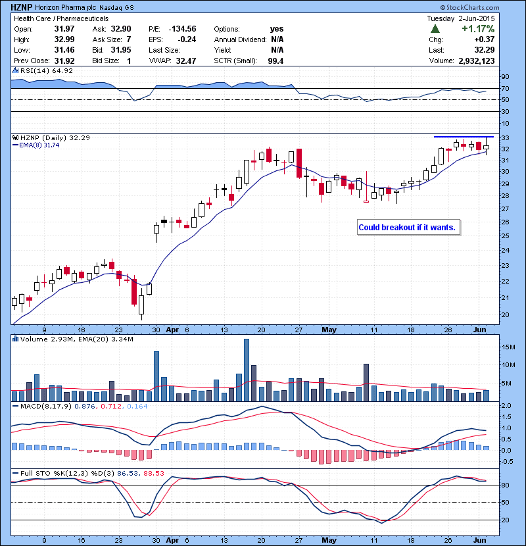This screenshot has width=526, height=546.
Task: Click the 'May' label on price chart axis
Action: (329, 330)
